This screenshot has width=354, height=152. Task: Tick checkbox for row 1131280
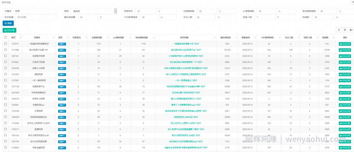pyautogui.click(x=5, y=50)
